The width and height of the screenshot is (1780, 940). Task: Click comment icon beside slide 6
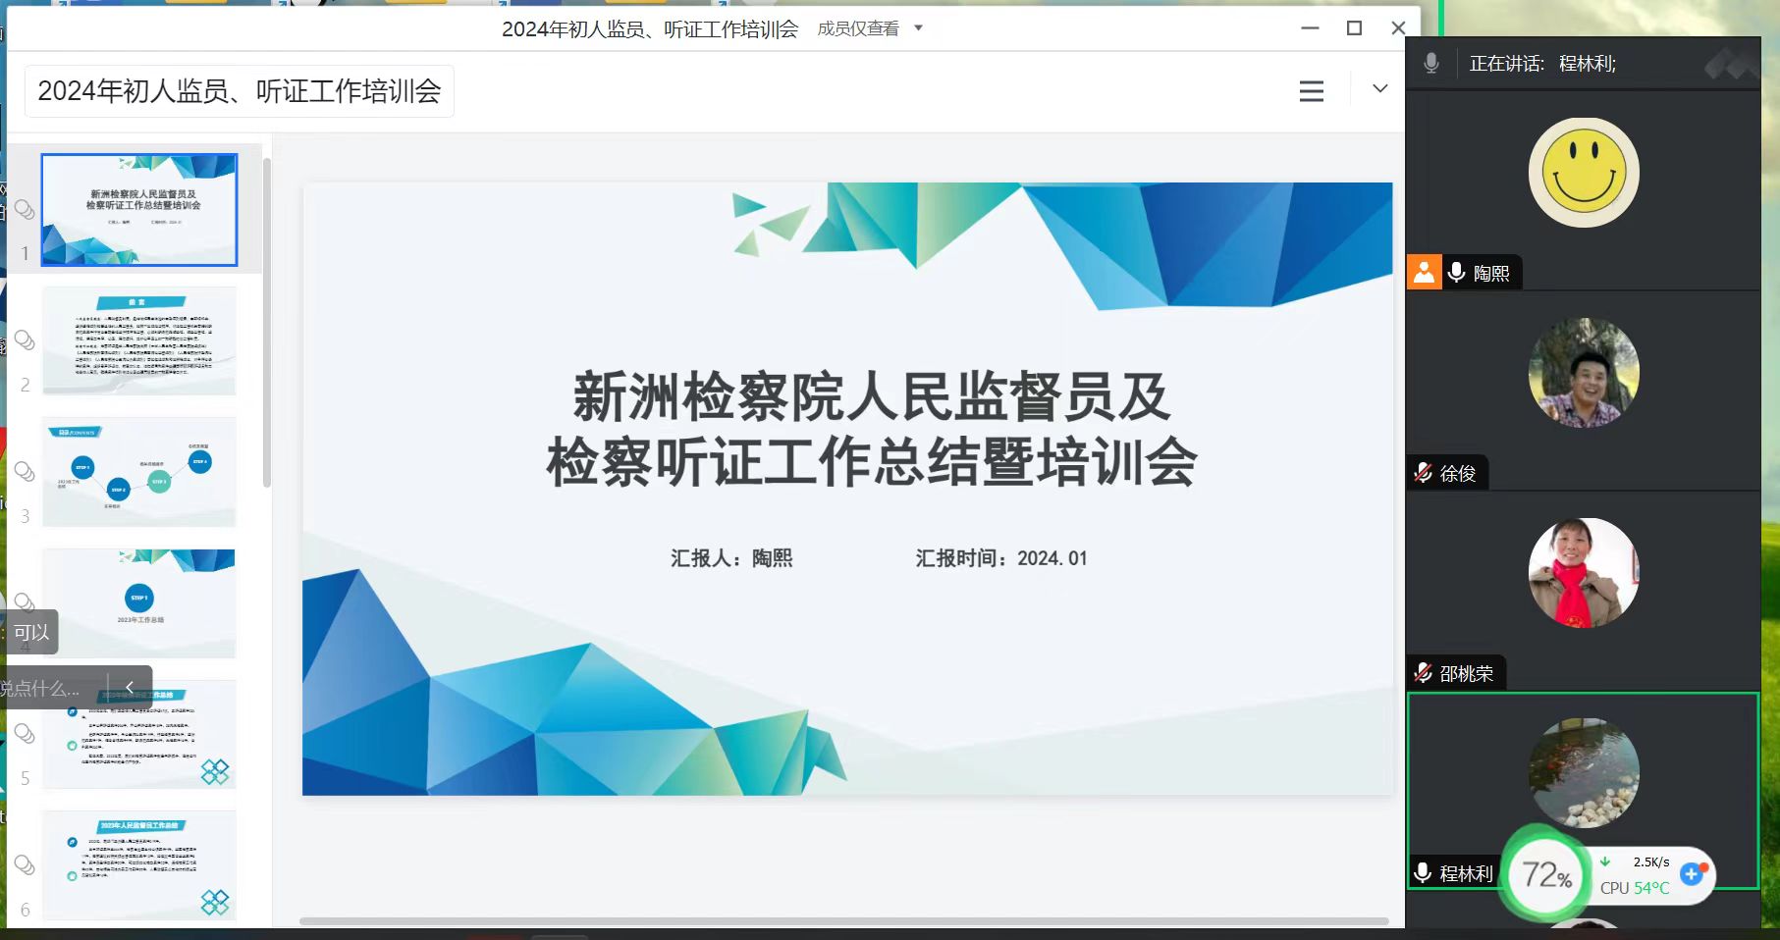pos(25,864)
